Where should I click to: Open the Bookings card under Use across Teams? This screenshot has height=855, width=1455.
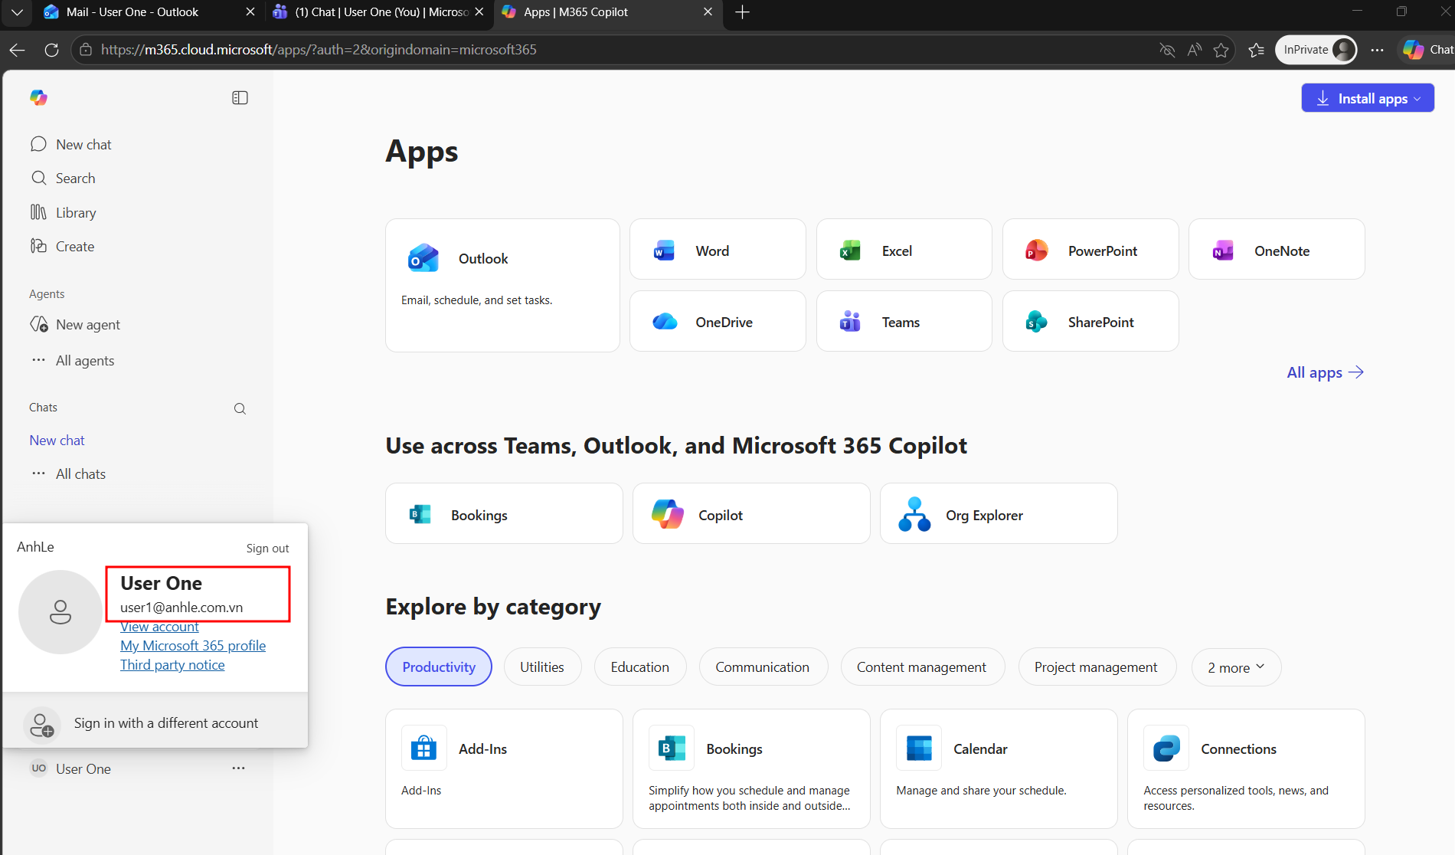[504, 513]
